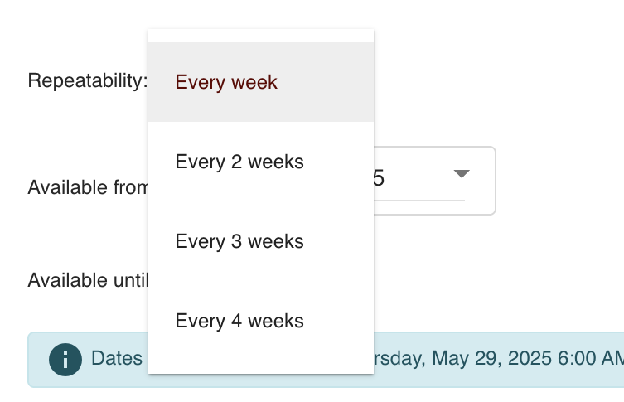The height and width of the screenshot is (402, 624).
Task: Click the "Available until" label
Action: point(88,280)
